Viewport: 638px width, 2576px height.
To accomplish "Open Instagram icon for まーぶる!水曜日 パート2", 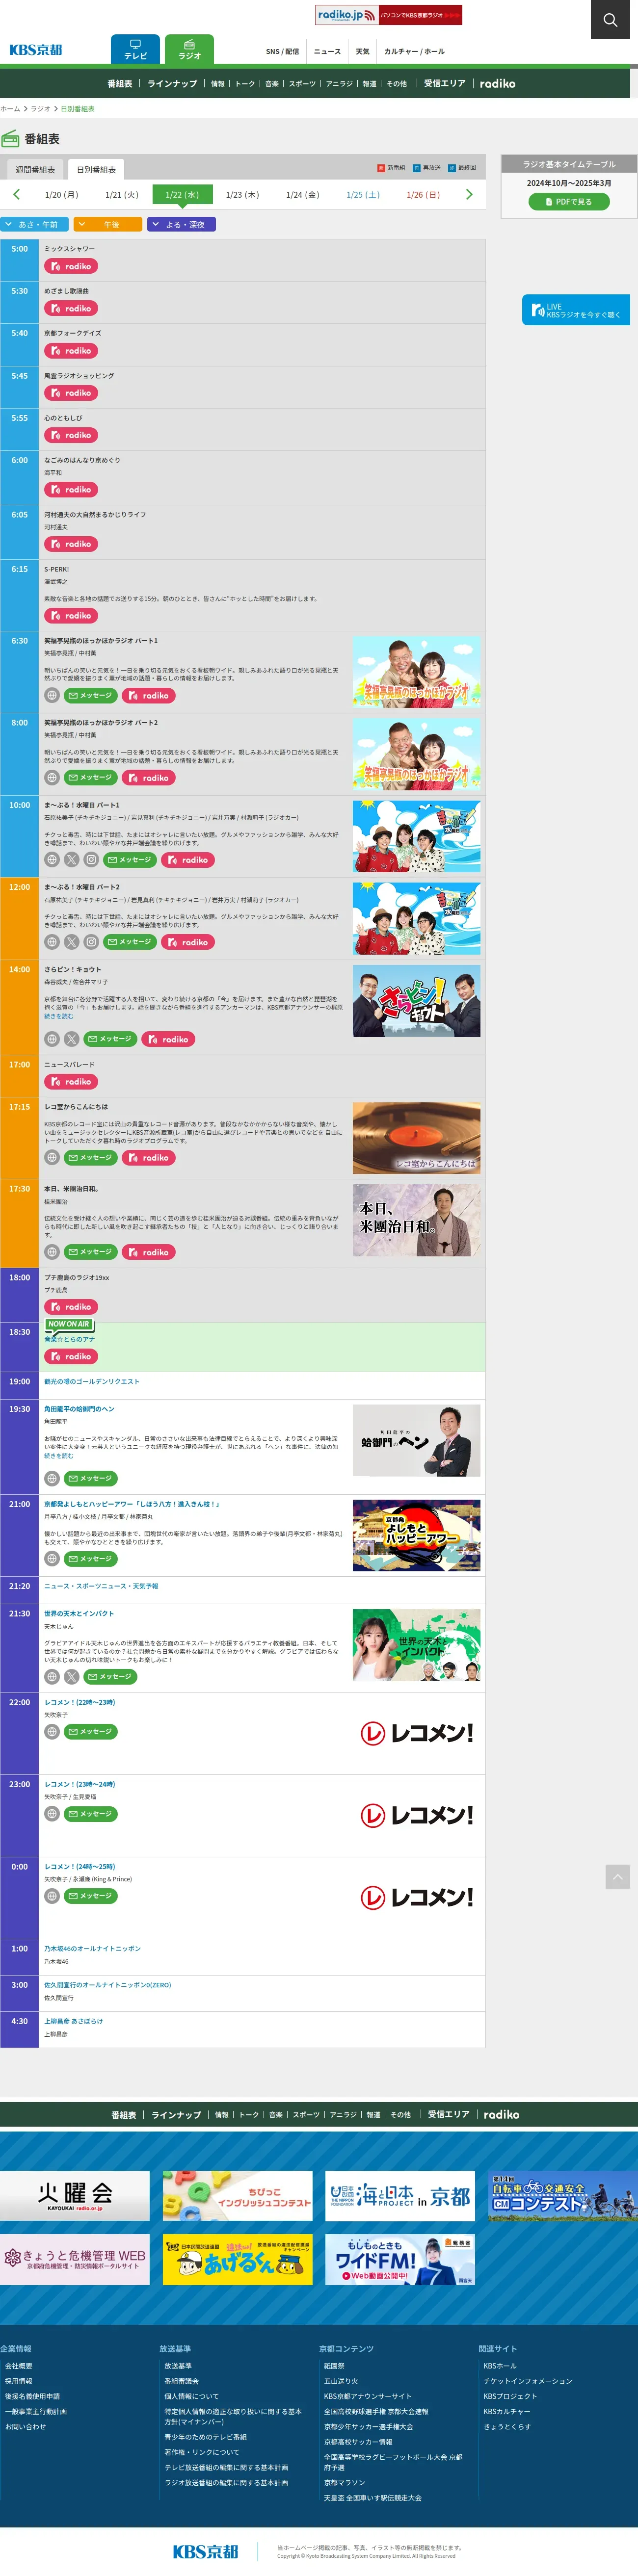I will (x=91, y=942).
